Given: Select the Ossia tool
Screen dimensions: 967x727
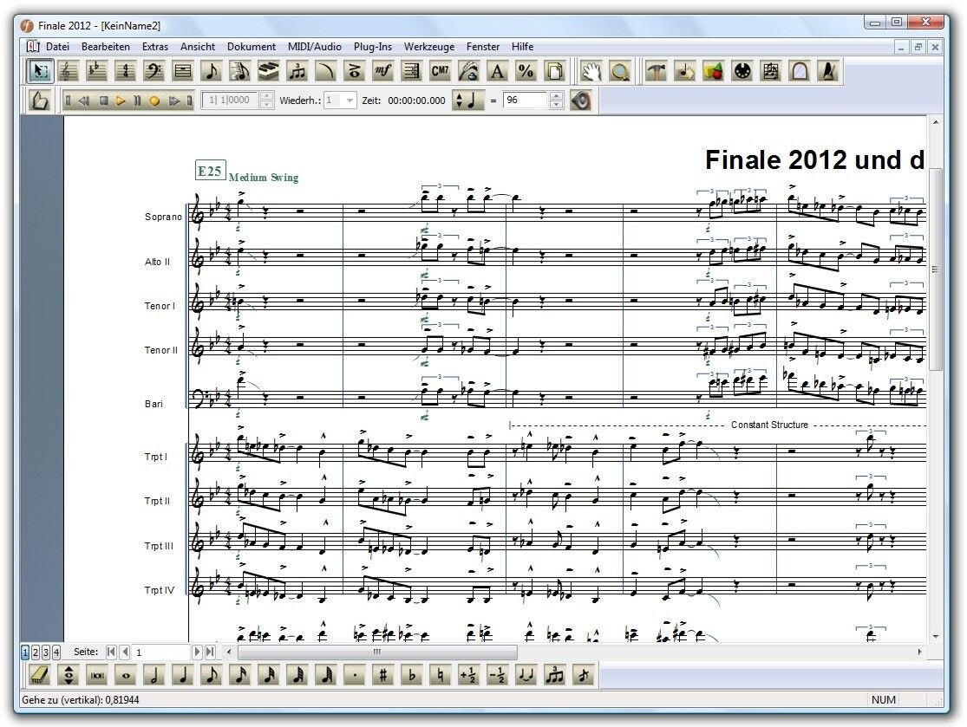Looking at the screenshot, I should tap(771, 71).
